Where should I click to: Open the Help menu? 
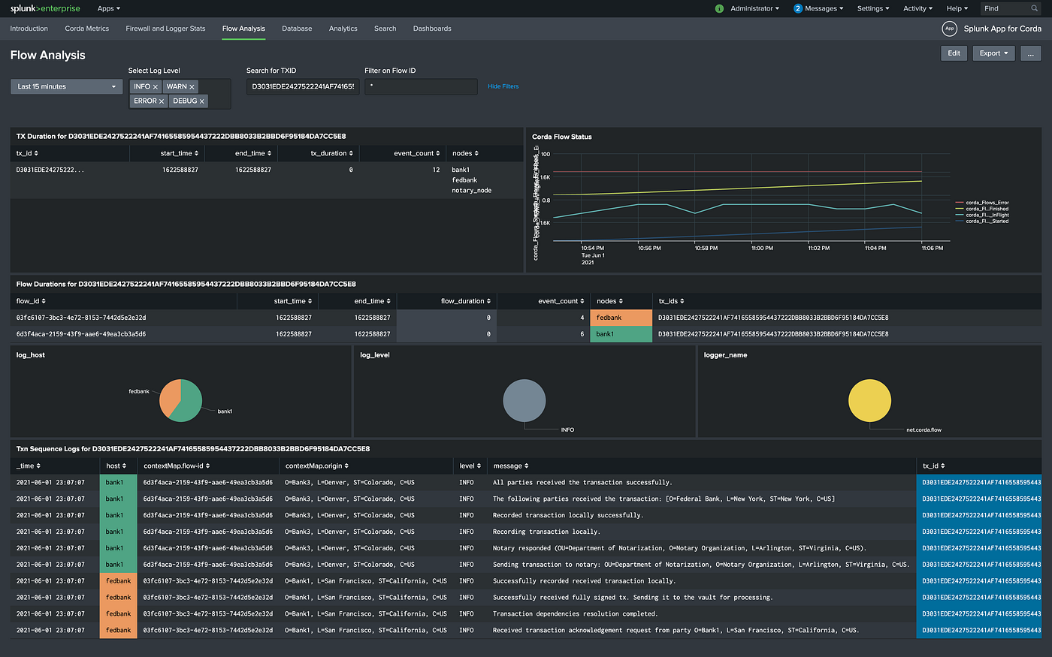point(957,8)
